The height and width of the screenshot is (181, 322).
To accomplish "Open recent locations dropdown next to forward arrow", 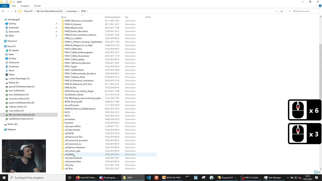I will [12, 11].
